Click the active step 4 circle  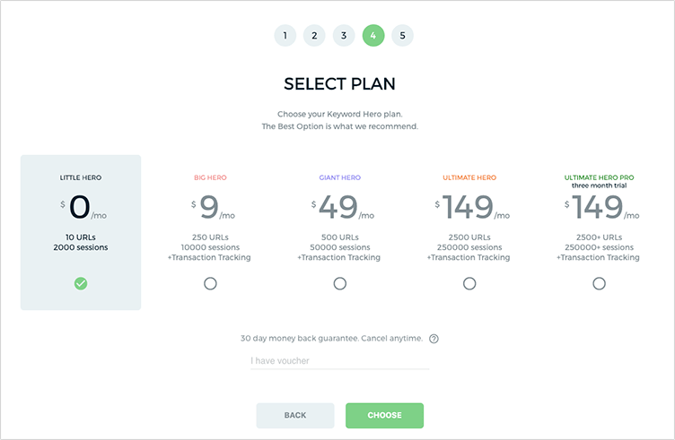click(x=373, y=36)
